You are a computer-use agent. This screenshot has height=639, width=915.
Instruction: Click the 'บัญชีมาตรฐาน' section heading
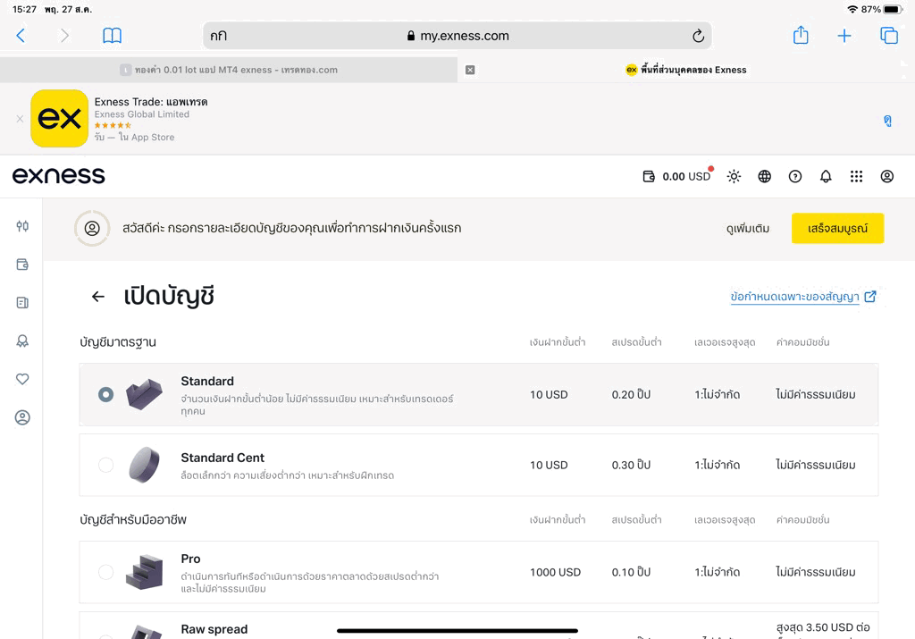click(x=118, y=342)
